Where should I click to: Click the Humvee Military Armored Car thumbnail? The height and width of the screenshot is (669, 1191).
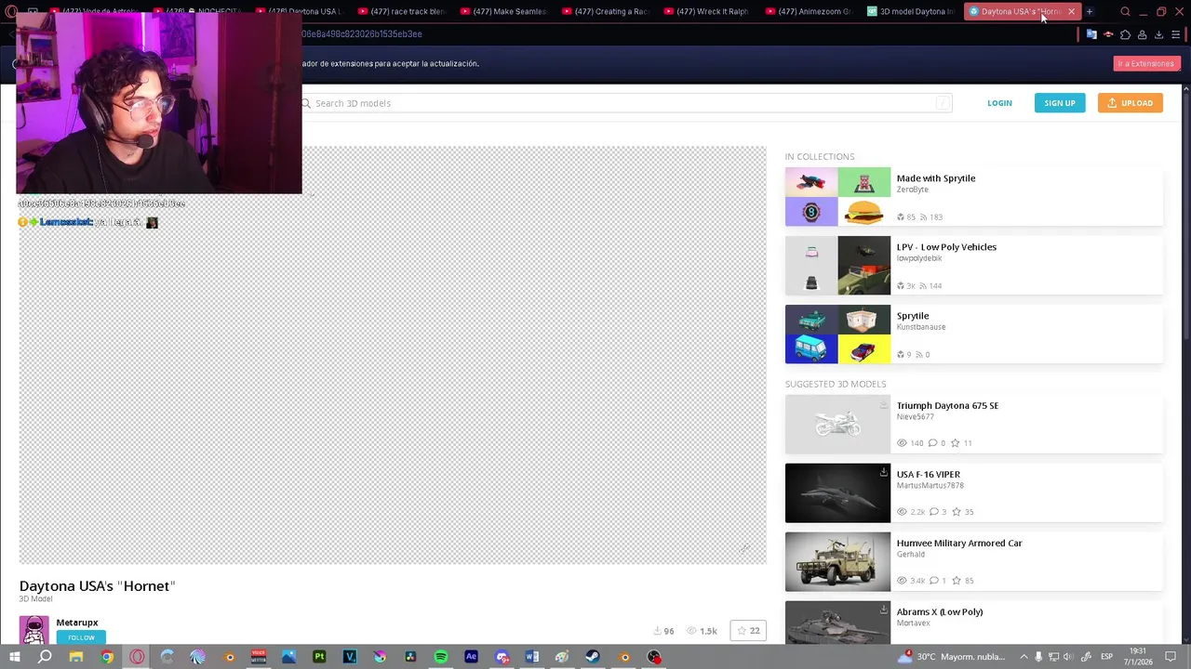pyautogui.click(x=837, y=562)
